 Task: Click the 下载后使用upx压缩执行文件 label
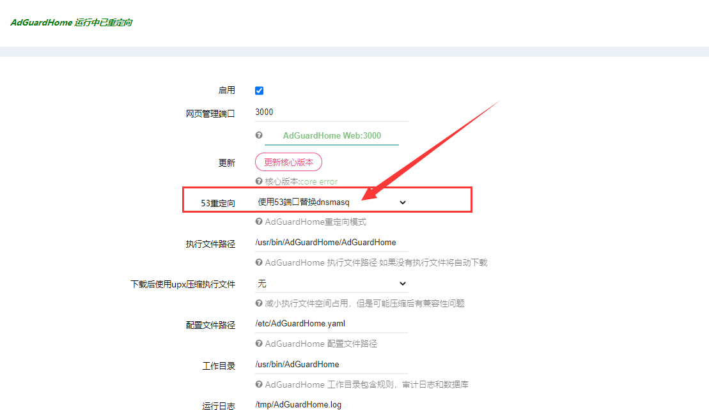tap(183, 284)
